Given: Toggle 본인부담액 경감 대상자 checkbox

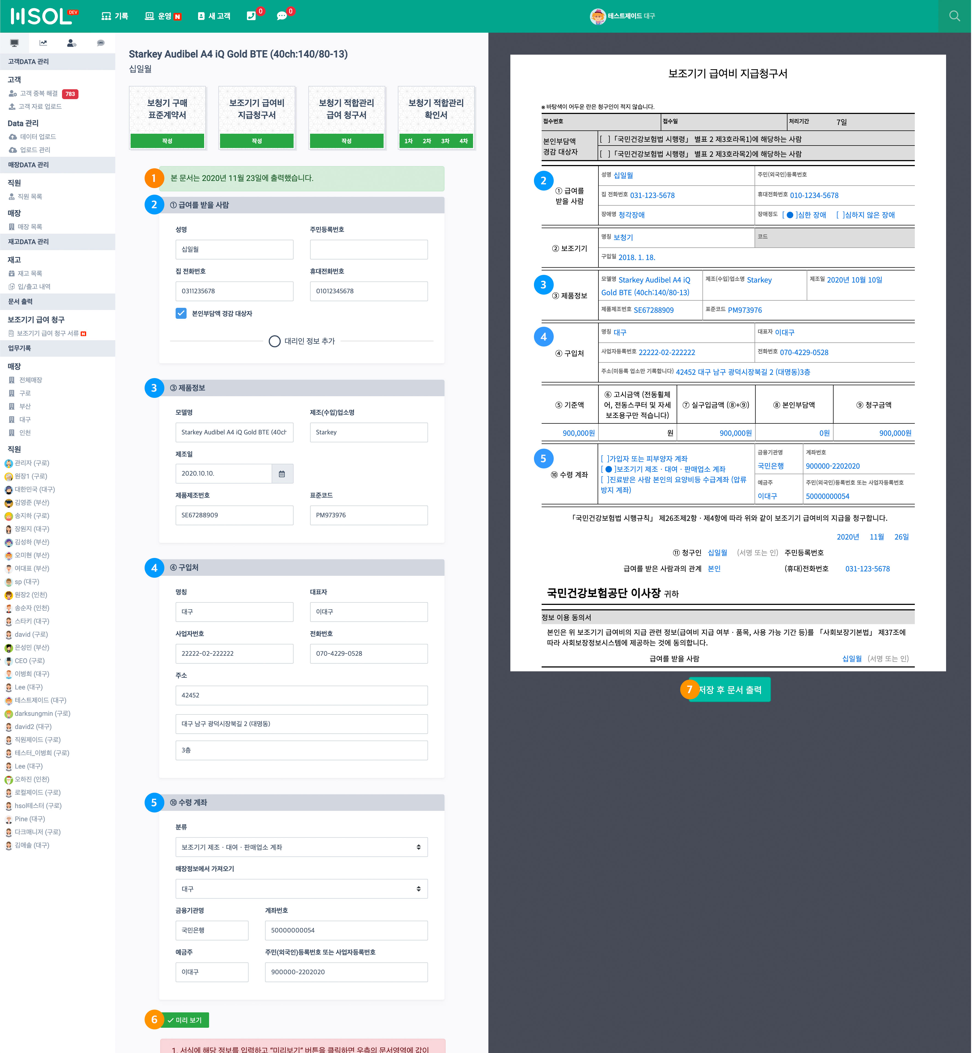Looking at the screenshot, I should click(x=181, y=313).
